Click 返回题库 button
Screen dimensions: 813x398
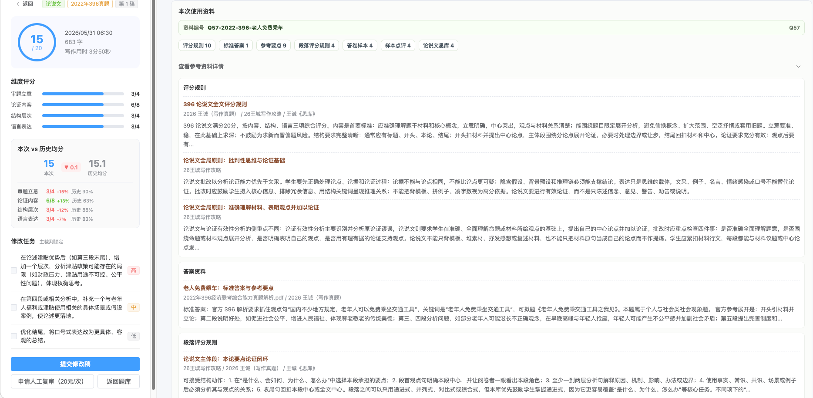click(118, 381)
